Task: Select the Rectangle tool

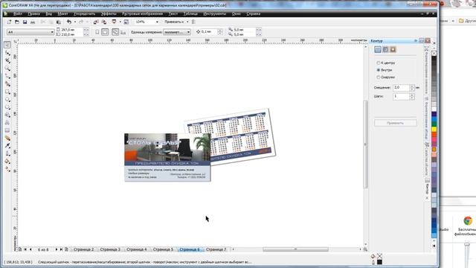Action: click(7, 92)
